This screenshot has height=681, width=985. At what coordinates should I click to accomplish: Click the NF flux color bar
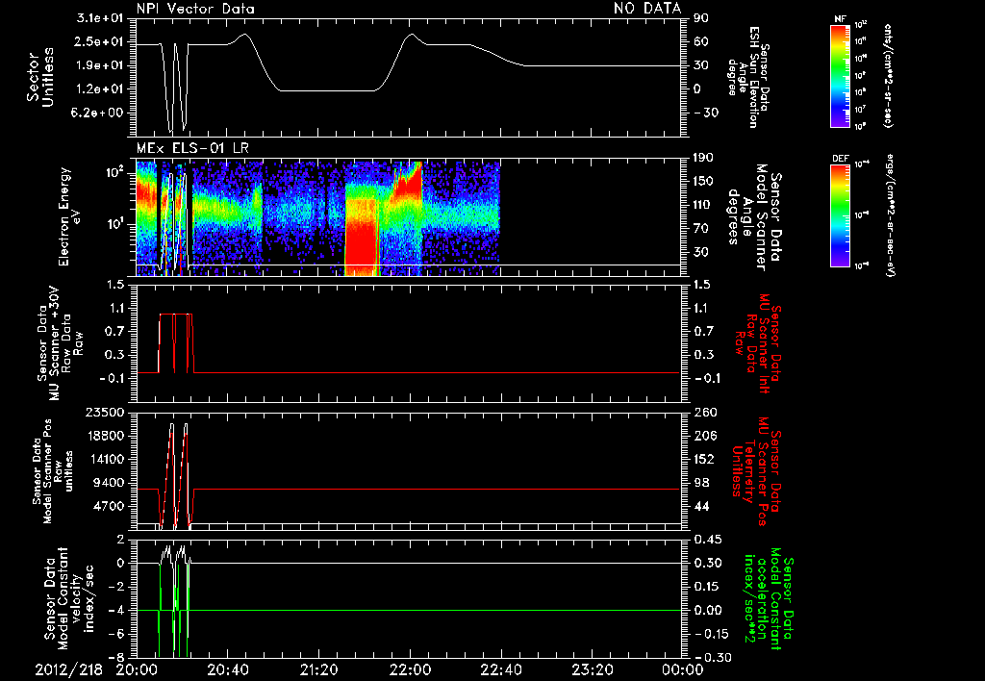tap(841, 76)
